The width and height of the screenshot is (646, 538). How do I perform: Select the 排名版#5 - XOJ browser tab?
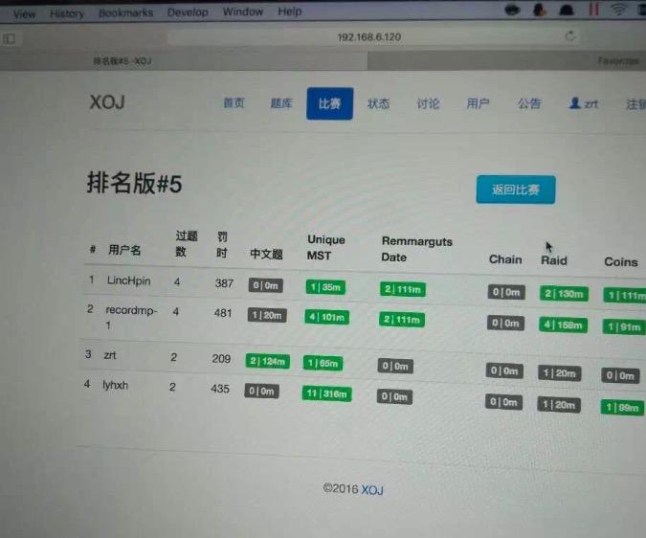[122, 61]
